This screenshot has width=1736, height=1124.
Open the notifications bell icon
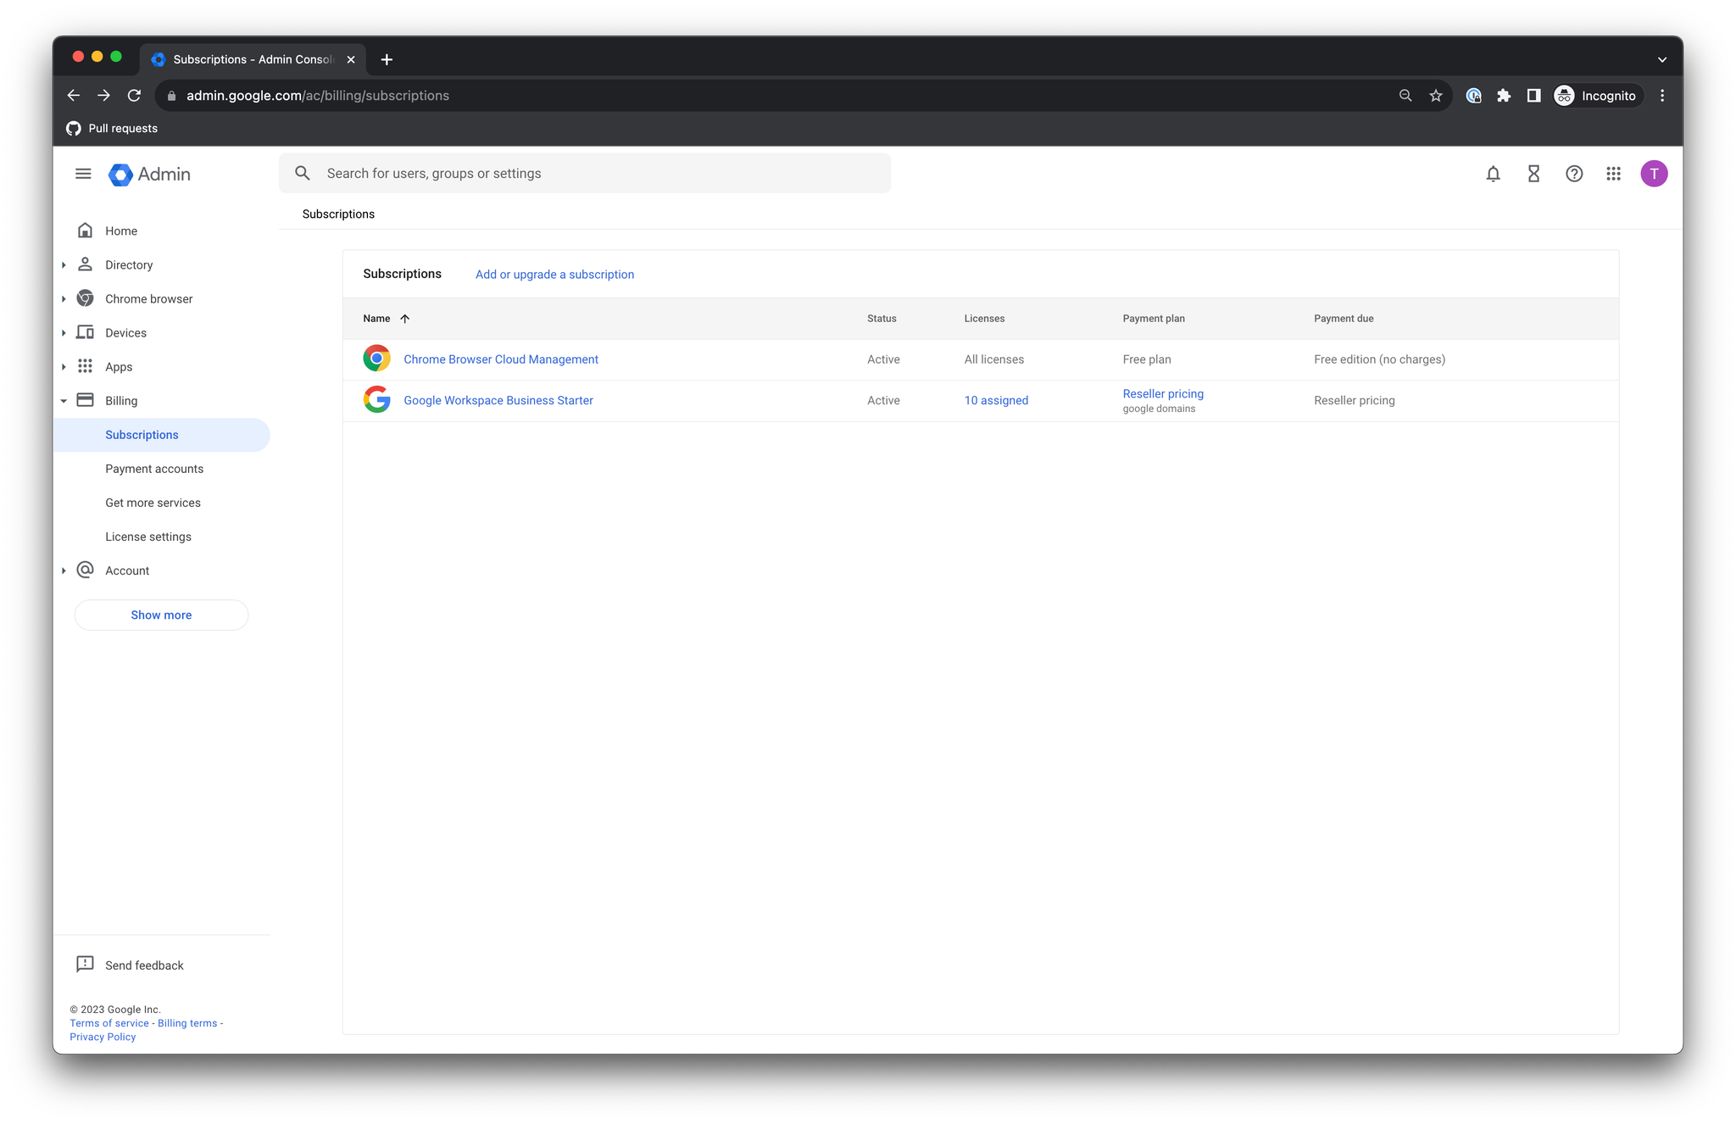click(1493, 174)
